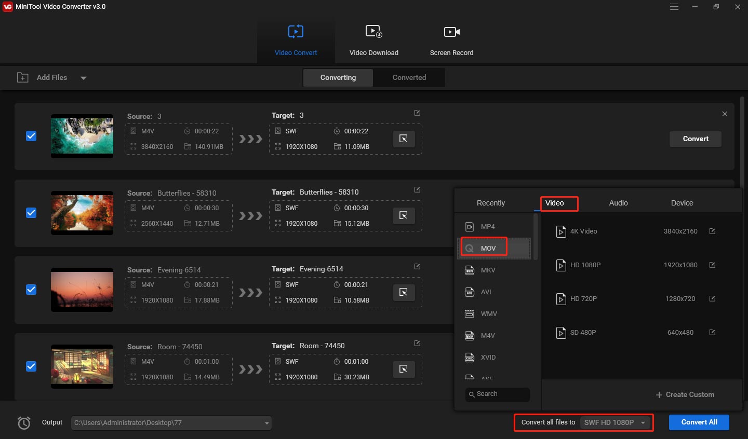The height and width of the screenshot is (439, 748).
Task: Edit the Evening-6514 target name
Action: click(x=417, y=266)
